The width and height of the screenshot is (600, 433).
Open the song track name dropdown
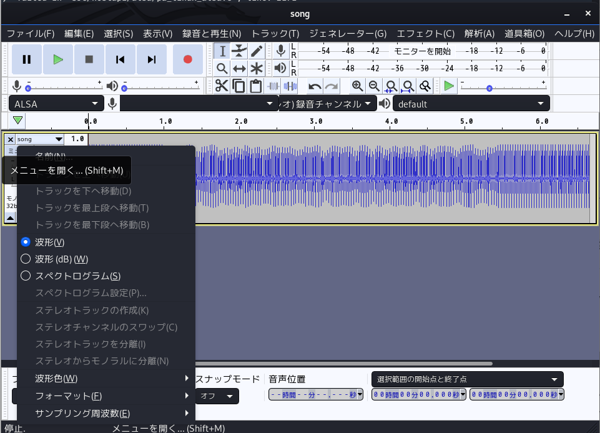click(40, 139)
